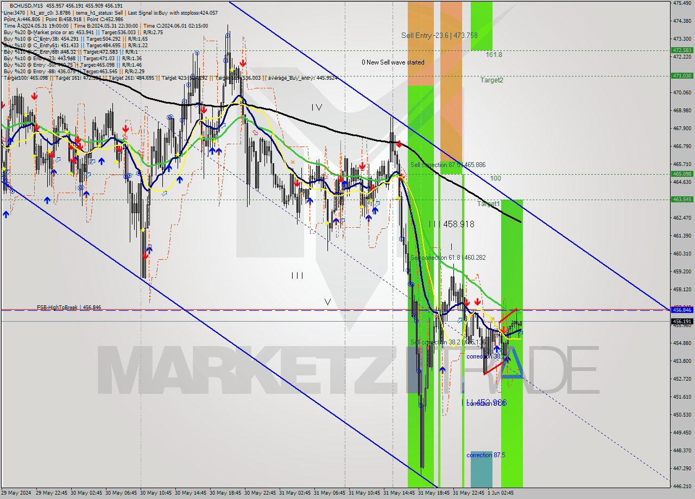Click the 465.098 green price tag
695x499 pixels.
[x=682, y=174]
